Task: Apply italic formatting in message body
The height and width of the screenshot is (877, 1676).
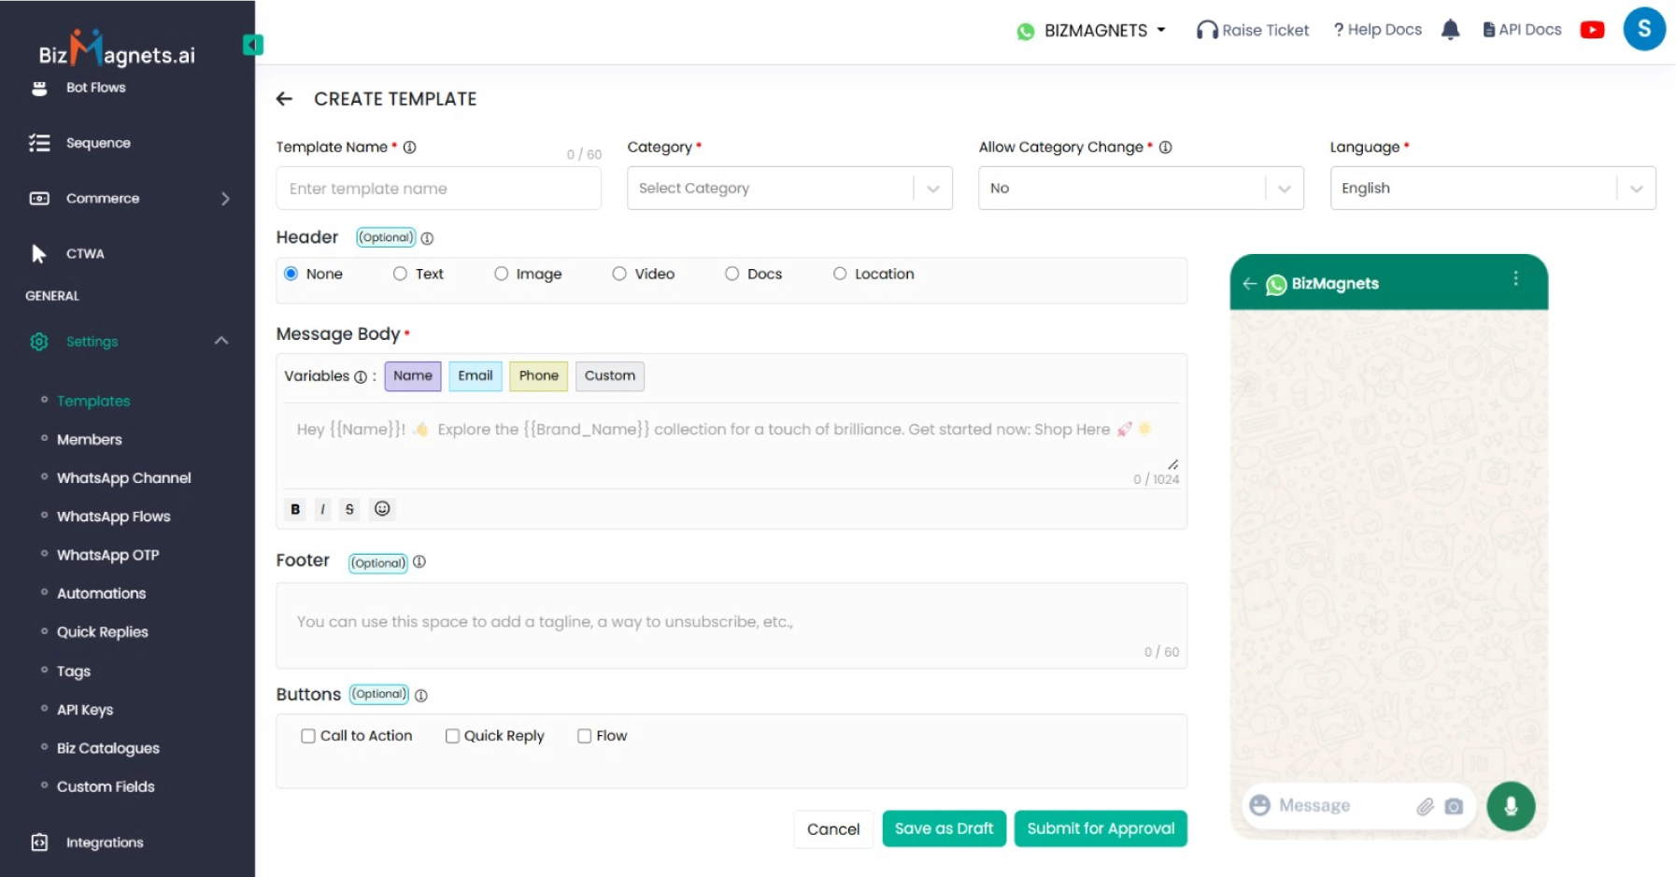Action: point(322,509)
